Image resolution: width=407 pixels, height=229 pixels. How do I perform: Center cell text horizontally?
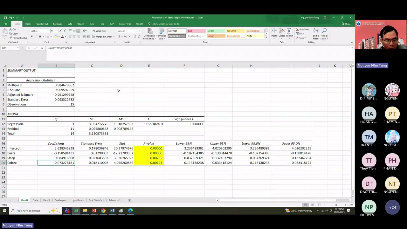[74, 37]
